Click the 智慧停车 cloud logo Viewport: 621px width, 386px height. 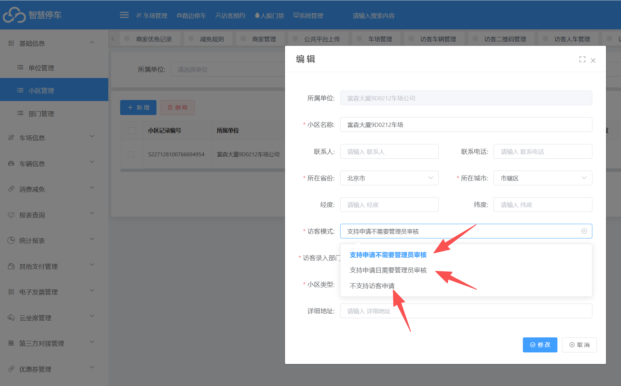[14, 15]
